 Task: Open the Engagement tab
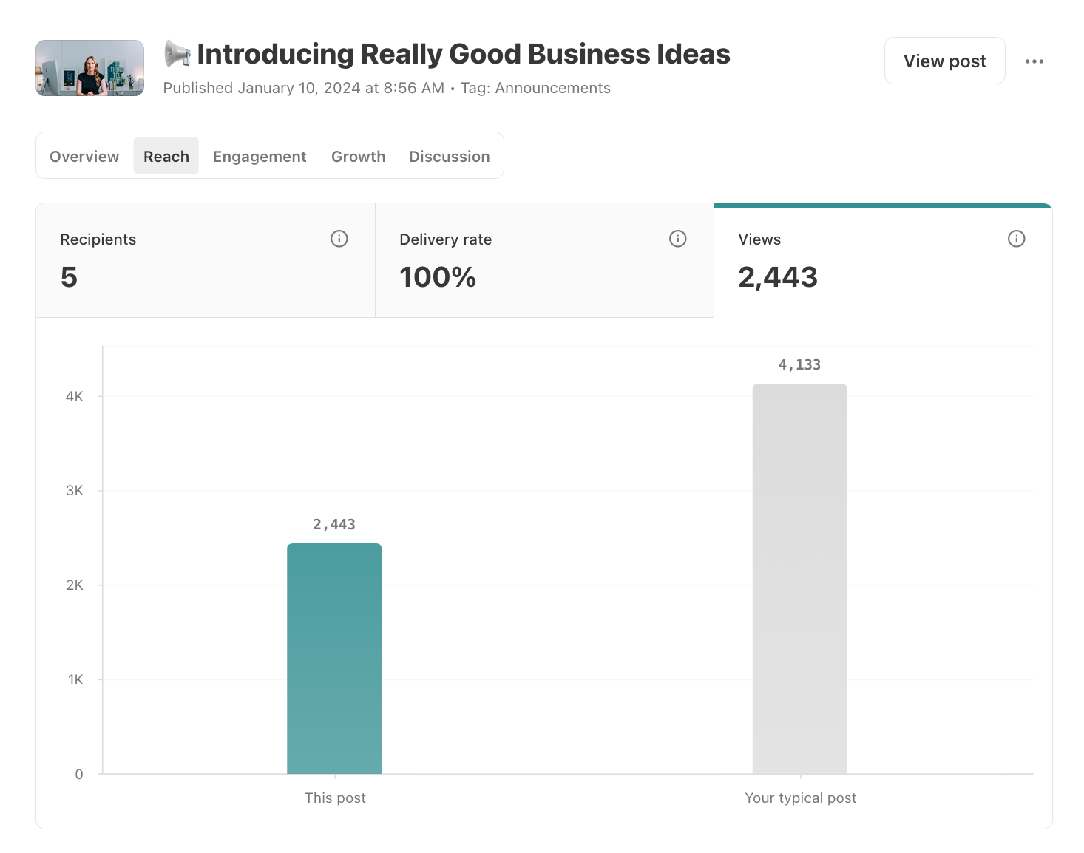[x=260, y=156]
